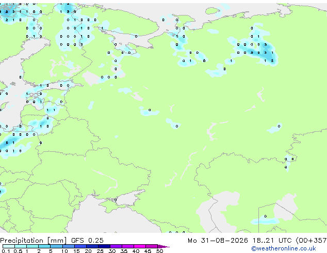The image size is (327, 253).
Task: Click the '[mm]' unit label
Action: tap(57, 241)
